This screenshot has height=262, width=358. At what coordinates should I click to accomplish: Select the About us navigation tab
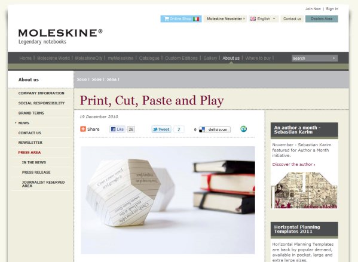pyautogui.click(x=231, y=58)
